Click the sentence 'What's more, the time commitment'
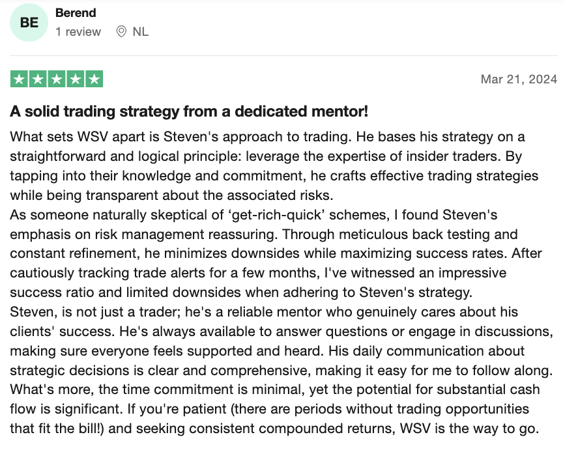Screen dimensions: 563x452 click(275, 399)
